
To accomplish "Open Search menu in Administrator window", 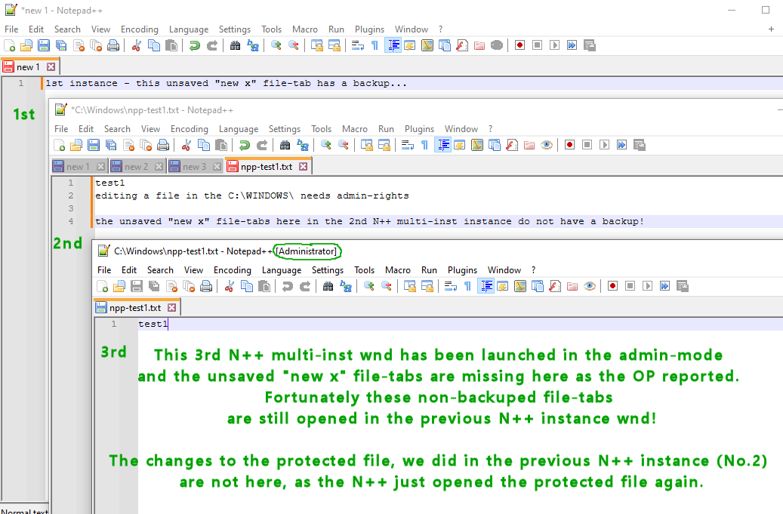I will click(x=160, y=270).
